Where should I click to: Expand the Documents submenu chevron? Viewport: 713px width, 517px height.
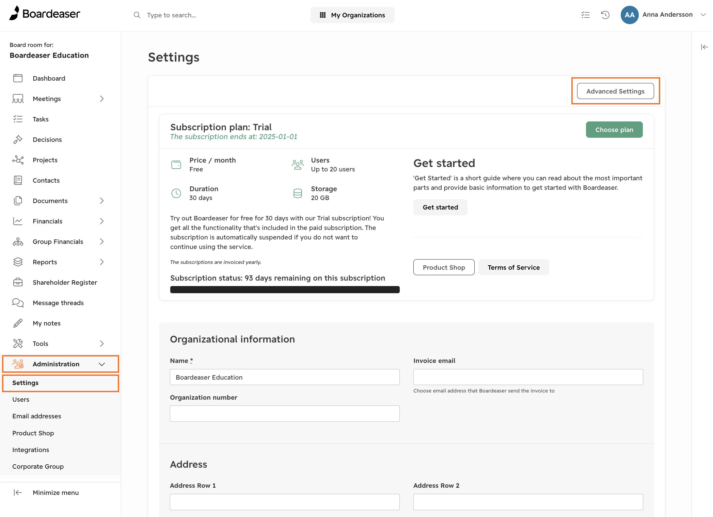pos(101,201)
